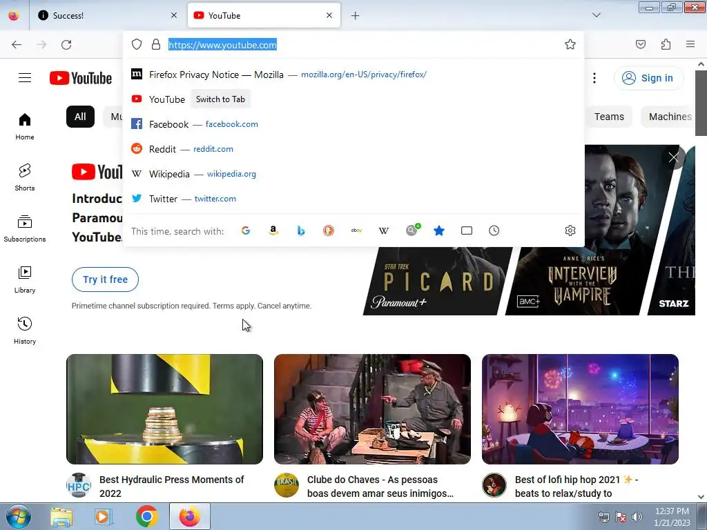The height and width of the screenshot is (530, 707).
Task: Open tracking protection shield icon
Action: tap(137, 44)
